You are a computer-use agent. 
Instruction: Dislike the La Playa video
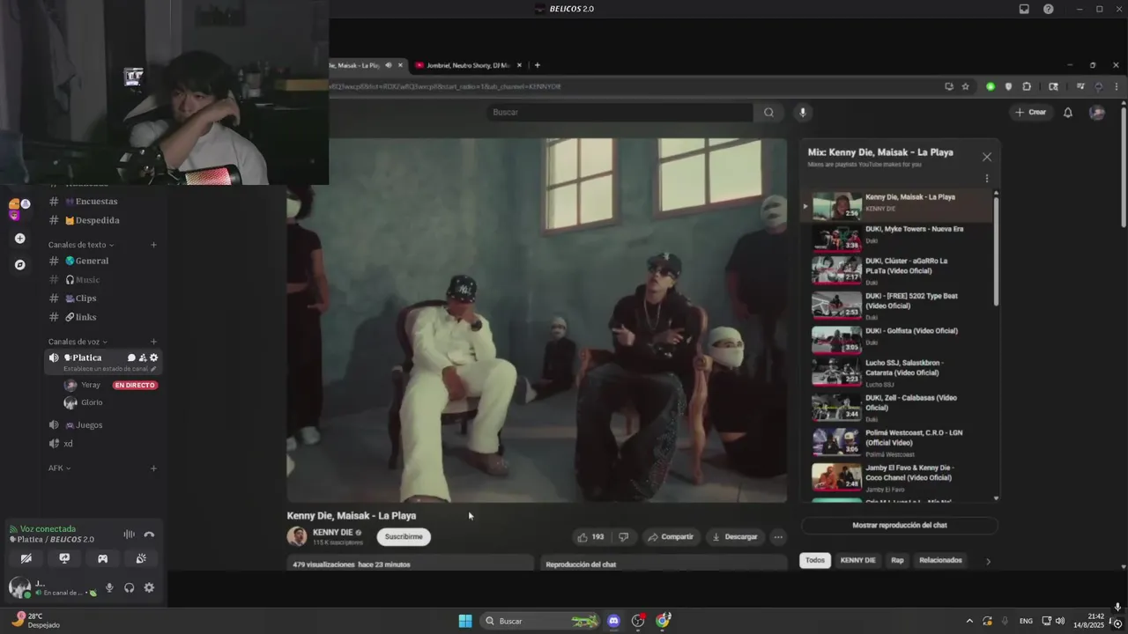pos(624,536)
